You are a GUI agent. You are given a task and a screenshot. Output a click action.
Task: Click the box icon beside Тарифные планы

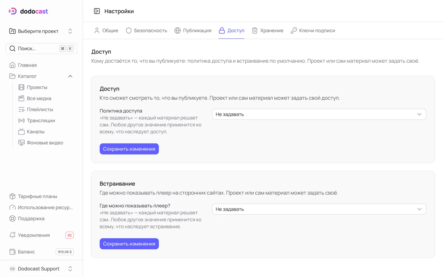pyautogui.click(x=12, y=196)
